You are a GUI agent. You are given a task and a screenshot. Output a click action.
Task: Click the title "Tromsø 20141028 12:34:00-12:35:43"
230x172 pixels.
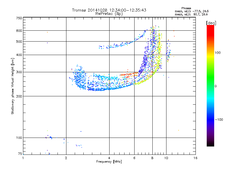pyautogui.click(x=109, y=10)
